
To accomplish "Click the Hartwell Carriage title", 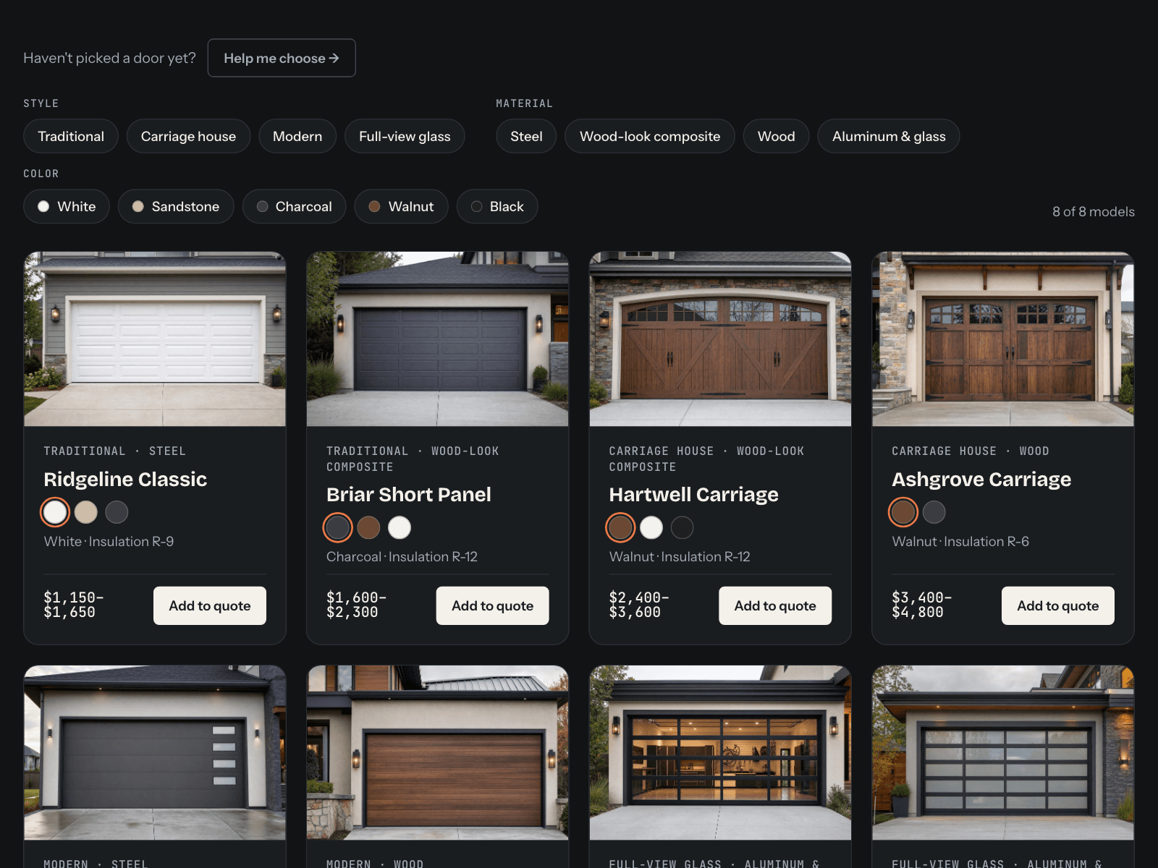I will click(694, 495).
